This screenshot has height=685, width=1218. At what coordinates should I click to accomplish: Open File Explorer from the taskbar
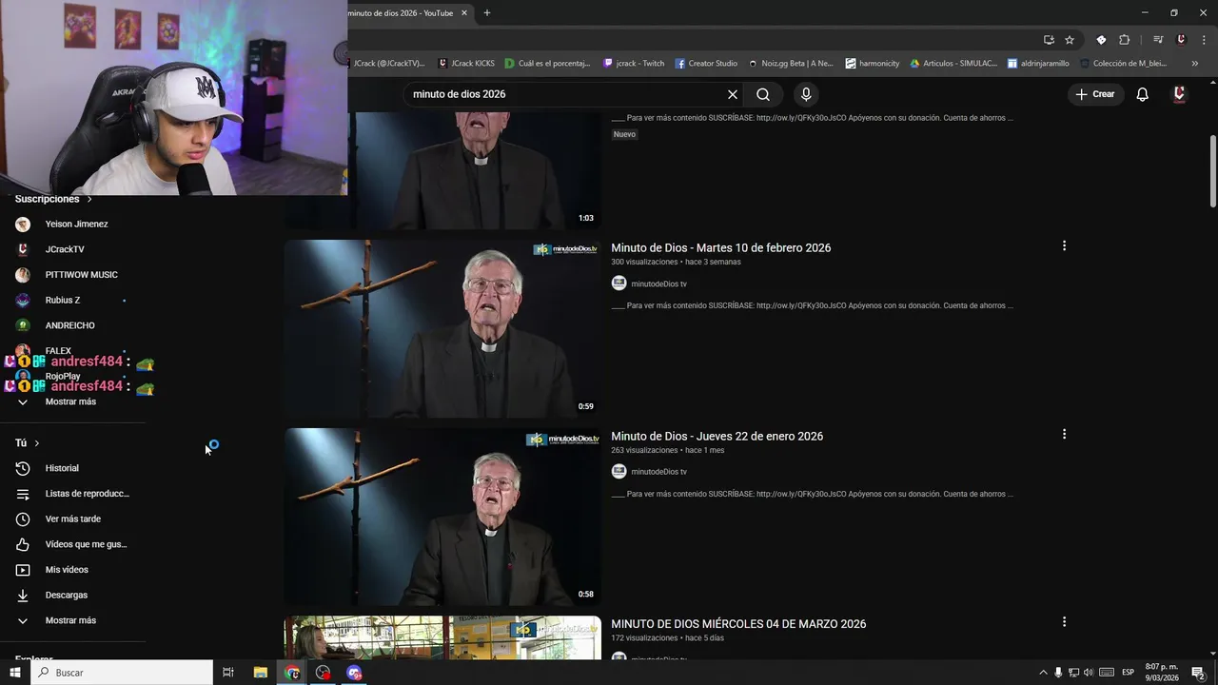[260, 673]
